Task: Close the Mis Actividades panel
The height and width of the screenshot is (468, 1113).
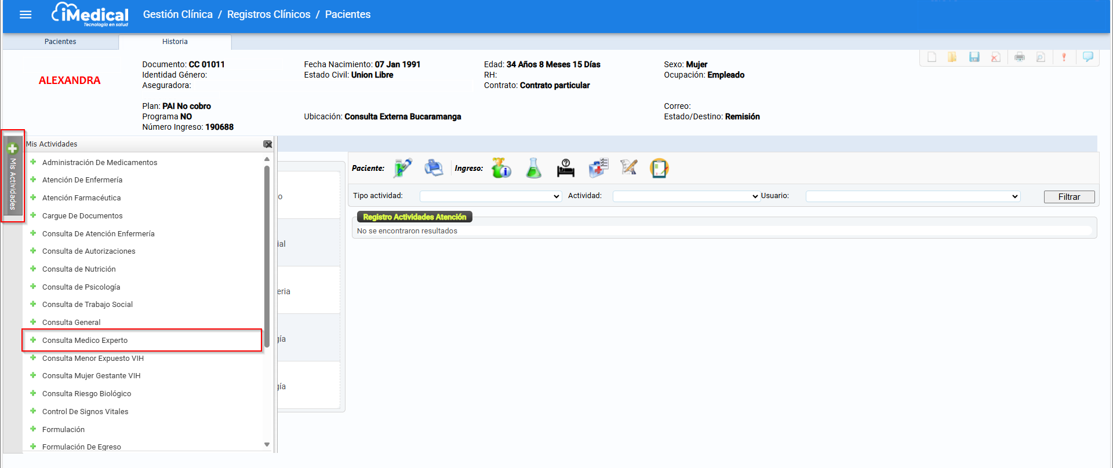Action: [x=267, y=144]
